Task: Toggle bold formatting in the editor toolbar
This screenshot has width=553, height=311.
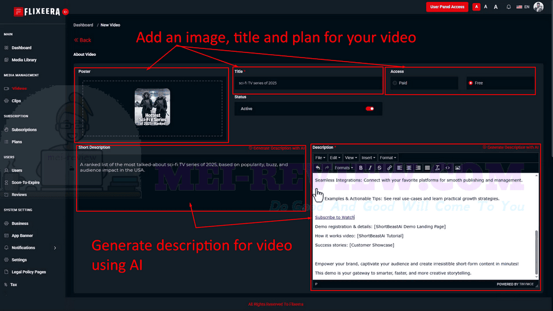Action: pos(361,168)
